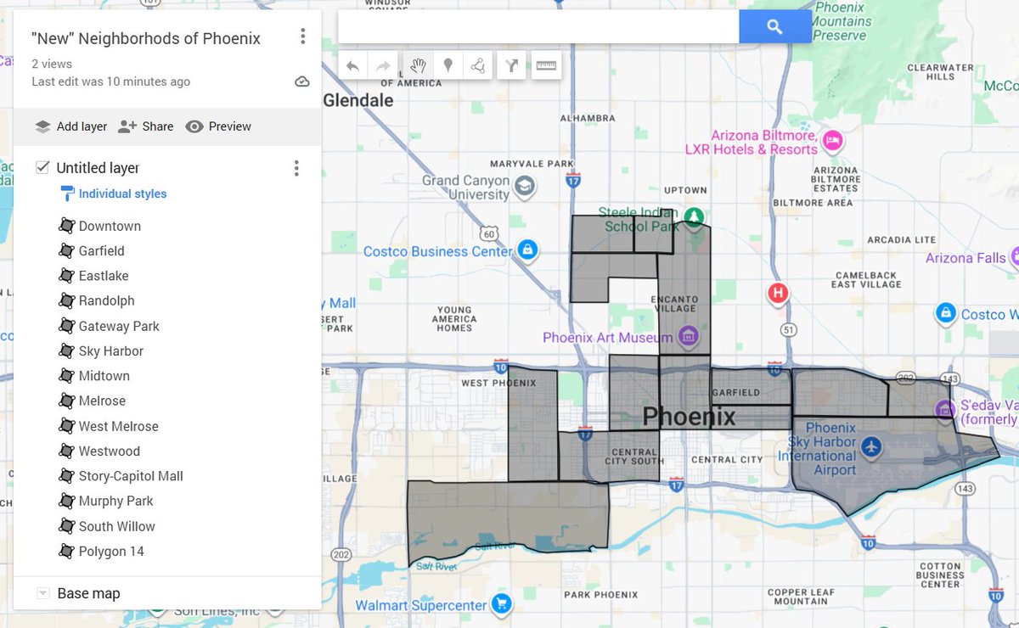Uncheck the Untitled layer visibility checkbox
Viewport: 1019px width, 628px height.
click(x=42, y=167)
